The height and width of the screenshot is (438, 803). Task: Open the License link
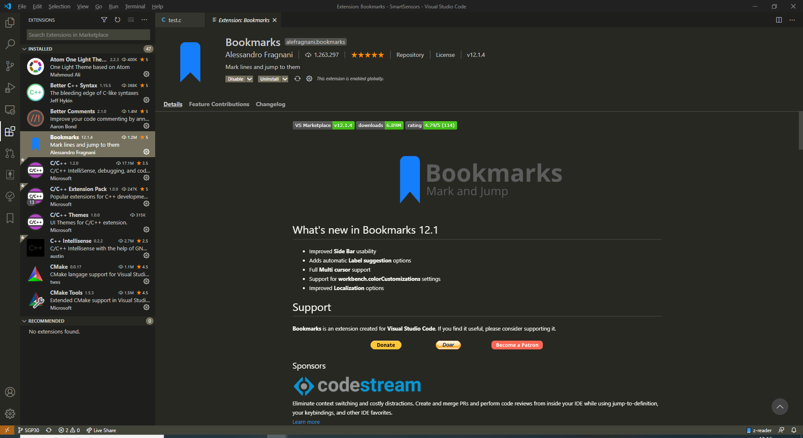[445, 55]
